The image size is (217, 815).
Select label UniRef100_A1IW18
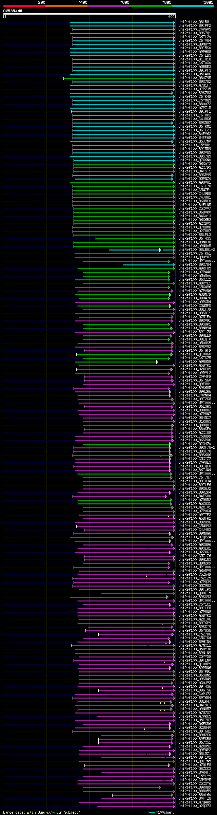point(195,59)
